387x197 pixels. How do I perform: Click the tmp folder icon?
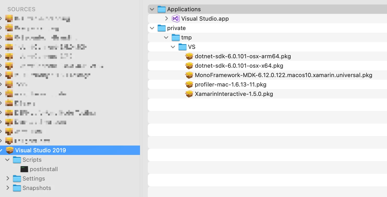click(x=176, y=38)
